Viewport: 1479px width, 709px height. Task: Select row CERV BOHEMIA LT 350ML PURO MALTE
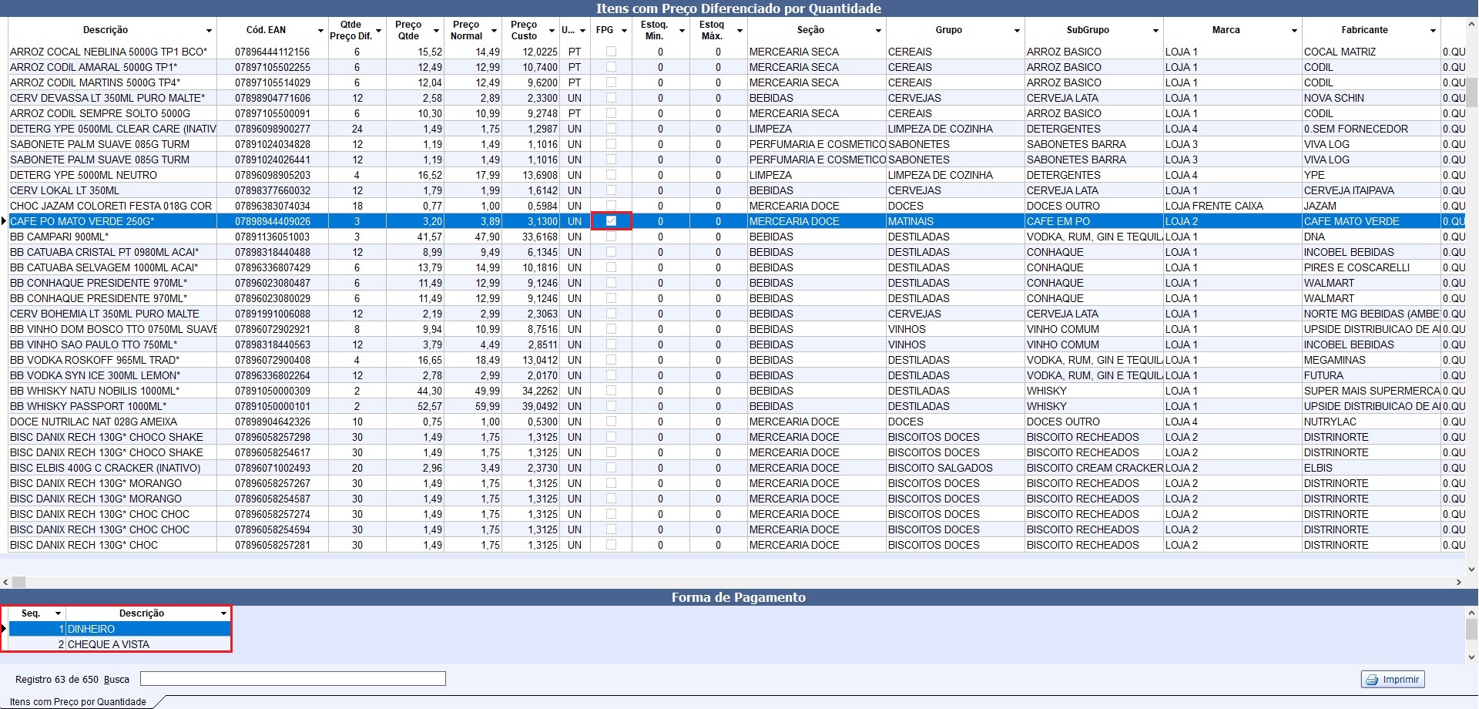tap(736, 314)
